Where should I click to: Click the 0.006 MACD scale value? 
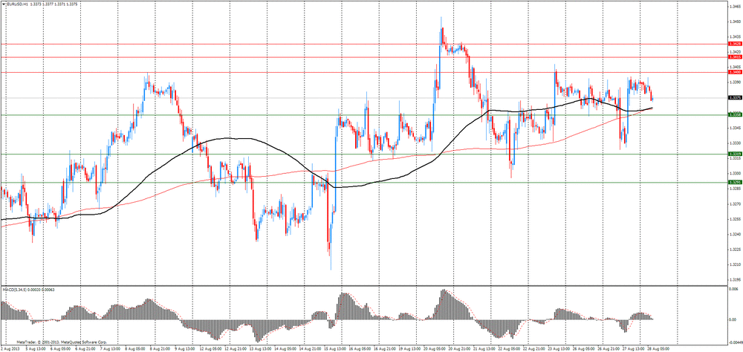point(734,289)
